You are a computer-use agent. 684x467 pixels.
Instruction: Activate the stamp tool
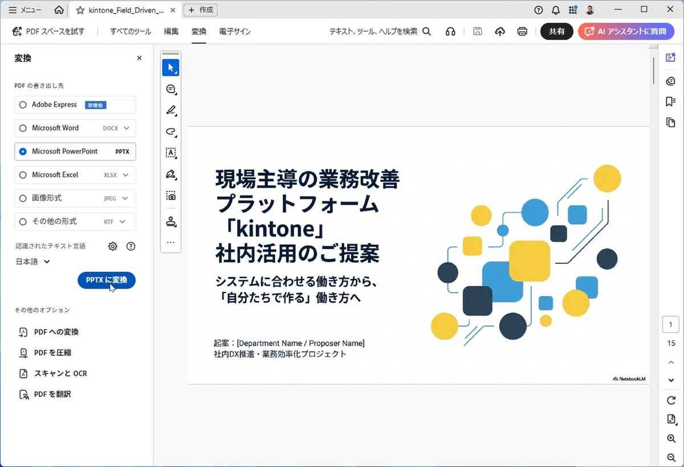click(x=170, y=221)
